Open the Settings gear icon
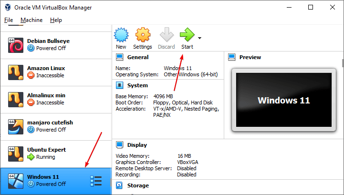The width and height of the screenshot is (344, 195). tap(143, 35)
